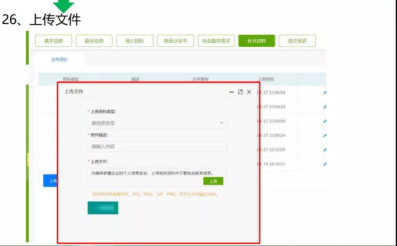Image resolution: width=397 pixels, height=246 pixels.
Task: Click the edit pencil in the 23:04:09 row
Action: coord(325,121)
